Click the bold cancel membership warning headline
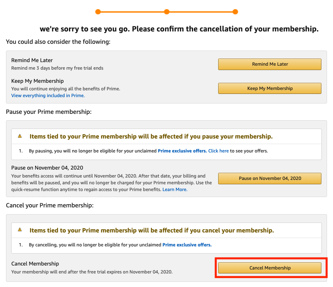 (x=152, y=230)
